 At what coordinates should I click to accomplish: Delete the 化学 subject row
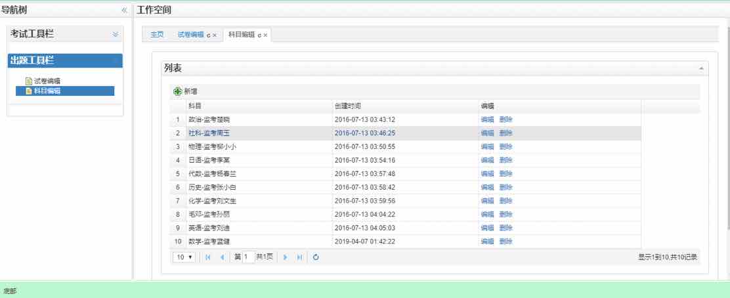[505, 201]
